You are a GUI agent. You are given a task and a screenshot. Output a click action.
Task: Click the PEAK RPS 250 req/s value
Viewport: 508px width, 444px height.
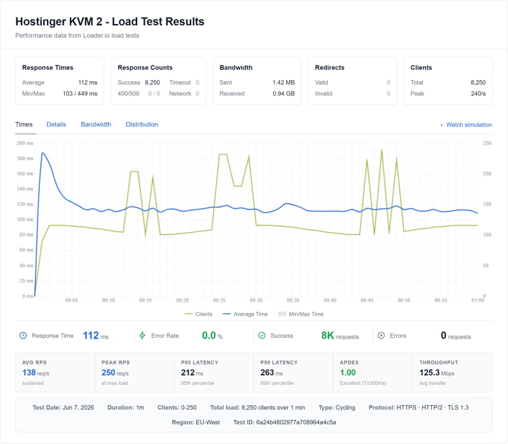click(115, 373)
